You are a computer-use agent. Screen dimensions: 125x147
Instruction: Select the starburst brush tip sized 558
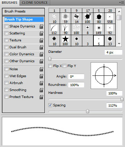coord(110,18)
